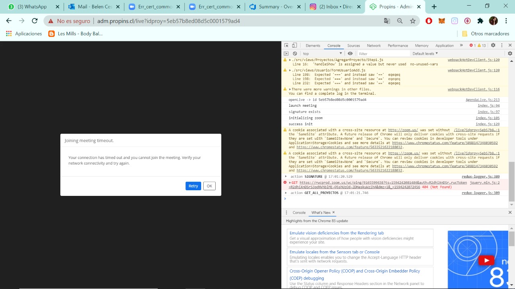Image resolution: width=515 pixels, height=289 pixels.
Task: Open the red AdBlock extension
Action: [429, 21]
